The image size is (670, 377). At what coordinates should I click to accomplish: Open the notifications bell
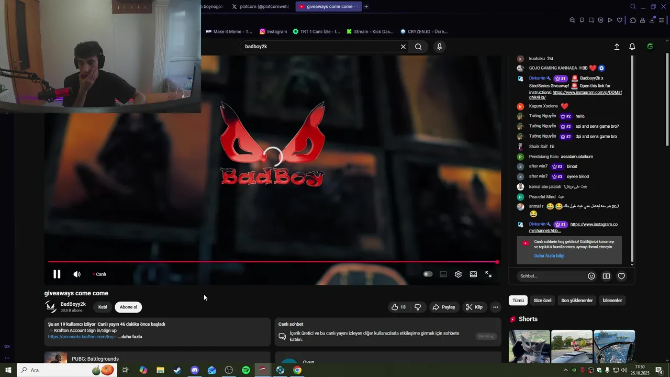click(632, 47)
